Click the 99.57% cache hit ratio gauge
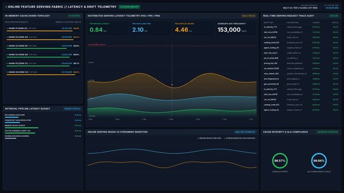This screenshot has height=193, width=344. point(280,161)
